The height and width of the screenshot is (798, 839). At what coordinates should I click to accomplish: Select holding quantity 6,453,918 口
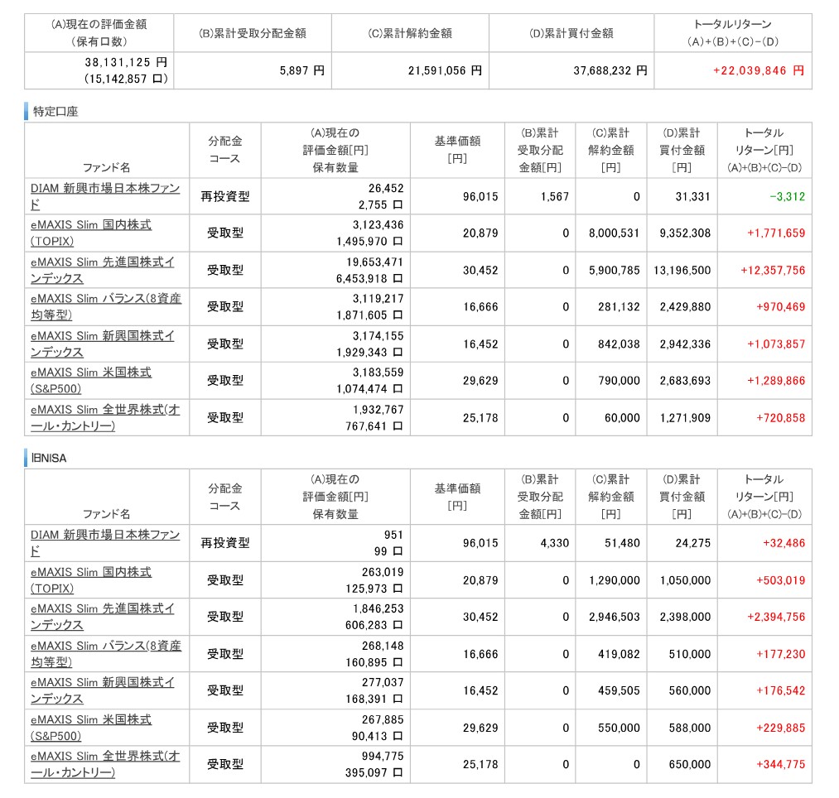pyautogui.click(x=369, y=279)
